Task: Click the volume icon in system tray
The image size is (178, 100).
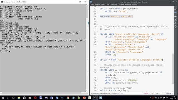Action: (x=161, y=98)
